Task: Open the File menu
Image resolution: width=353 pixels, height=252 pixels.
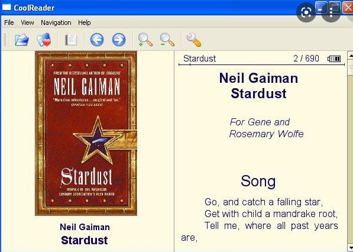Action: point(9,22)
